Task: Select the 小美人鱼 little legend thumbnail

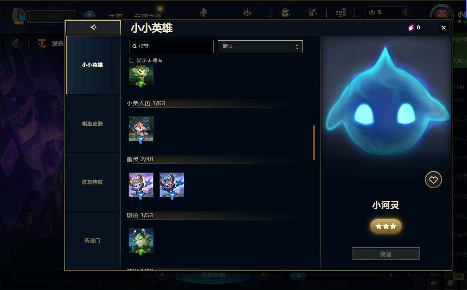Action: 141,129
